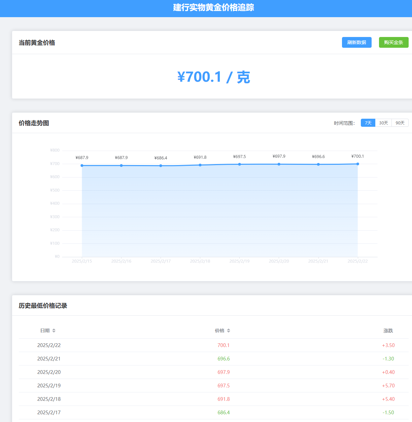Click the +3.50 change value
412x422 pixels.
[x=388, y=345]
